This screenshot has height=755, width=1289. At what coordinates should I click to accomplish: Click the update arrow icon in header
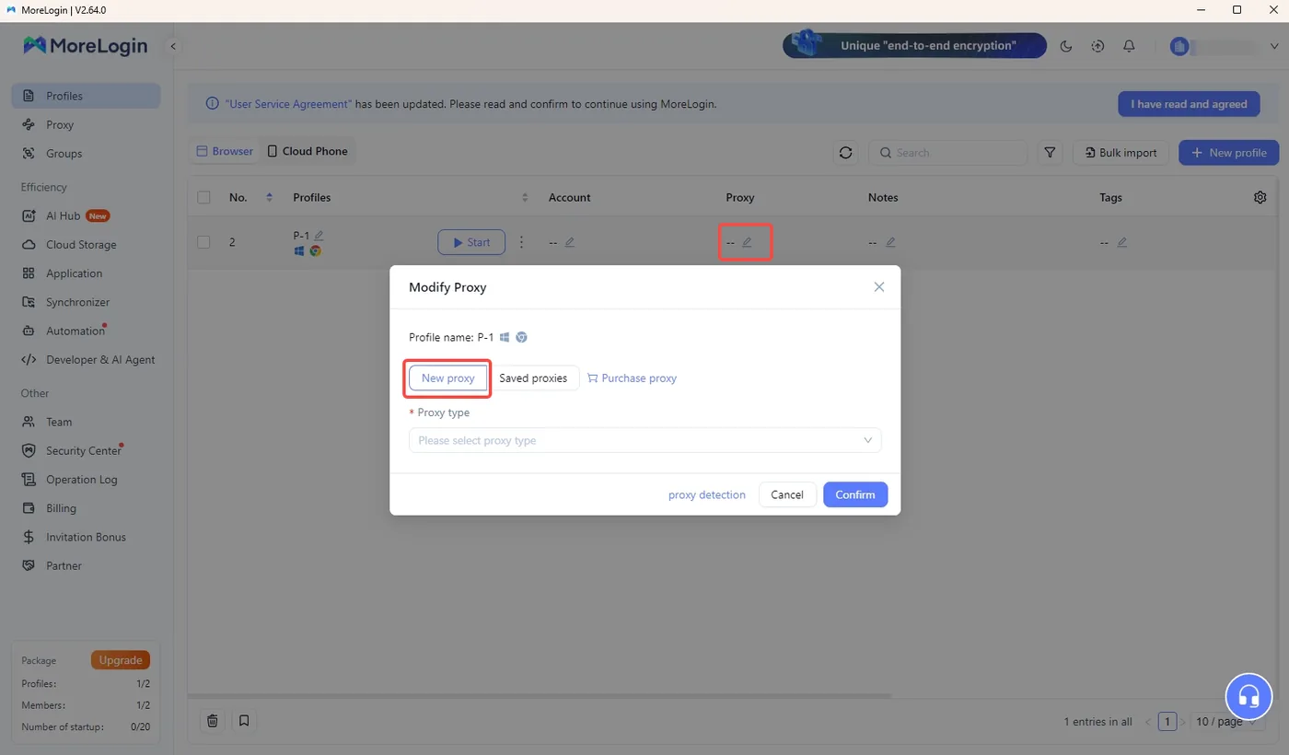point(1097,46)
